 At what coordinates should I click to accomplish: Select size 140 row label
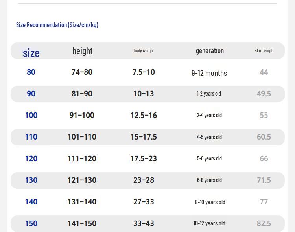(x=31, y=202)
